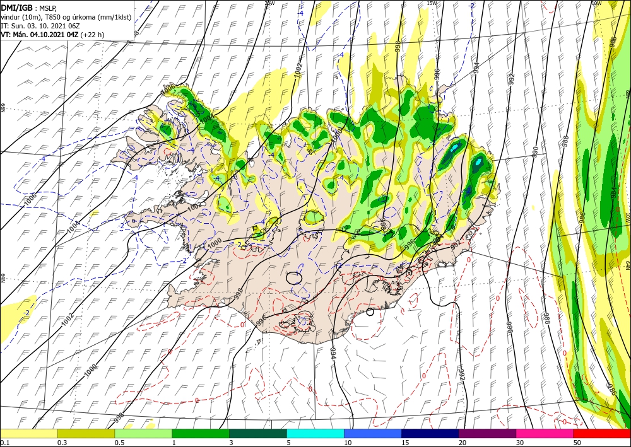Click the legend scale value "0.1"
Viewport: 631px width, 447px height.
[4, 443]
